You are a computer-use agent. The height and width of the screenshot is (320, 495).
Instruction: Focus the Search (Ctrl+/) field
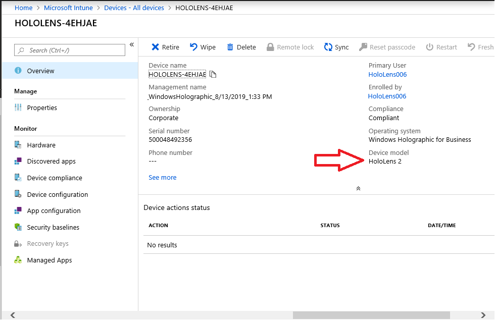pyautogui.click(x=70, y=50)
